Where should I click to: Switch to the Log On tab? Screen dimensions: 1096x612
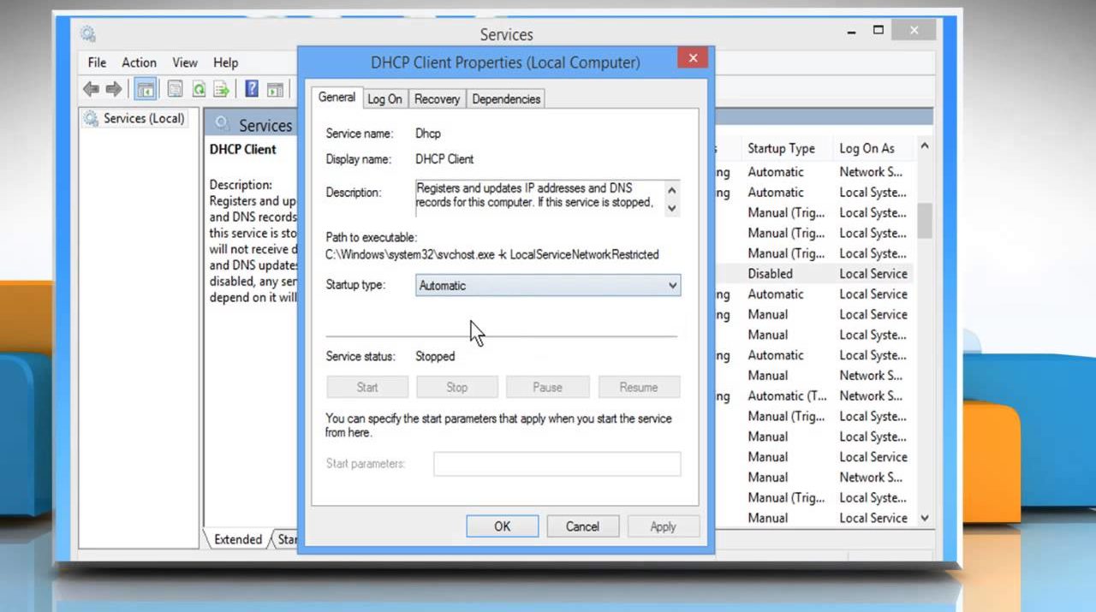tap(384, 99)
